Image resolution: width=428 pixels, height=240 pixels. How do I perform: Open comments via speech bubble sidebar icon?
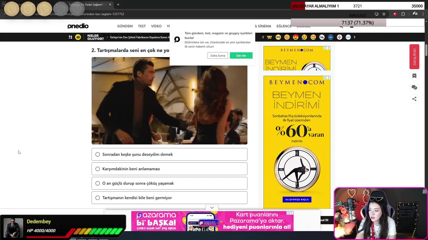point(414,87)
